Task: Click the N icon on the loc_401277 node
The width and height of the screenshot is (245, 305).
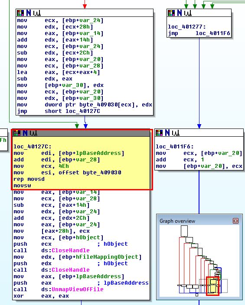Action: (180, 13)
